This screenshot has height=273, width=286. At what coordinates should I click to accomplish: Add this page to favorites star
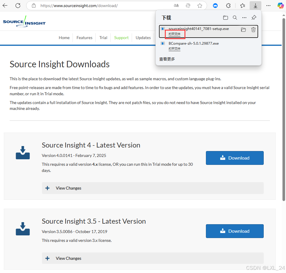[x=200, y=6]
